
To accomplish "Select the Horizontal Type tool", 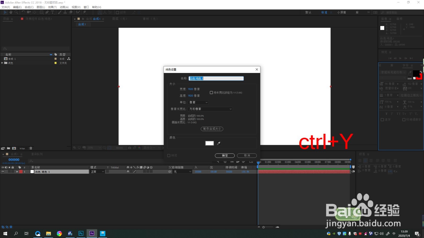I will coord(52,12).
